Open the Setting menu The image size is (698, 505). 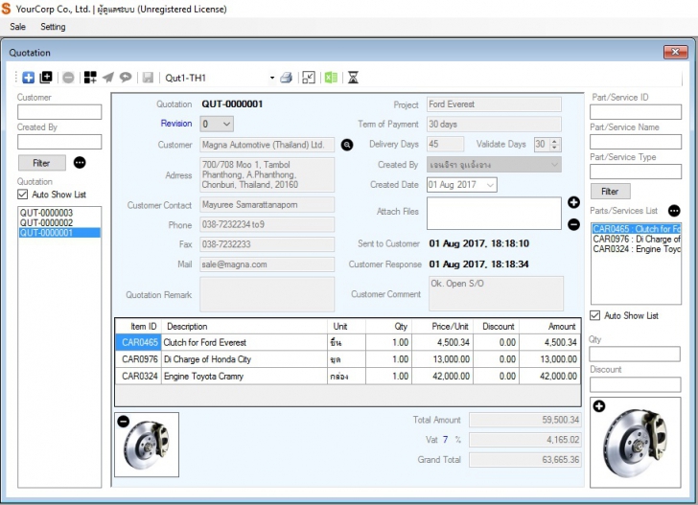pos(53,27)
